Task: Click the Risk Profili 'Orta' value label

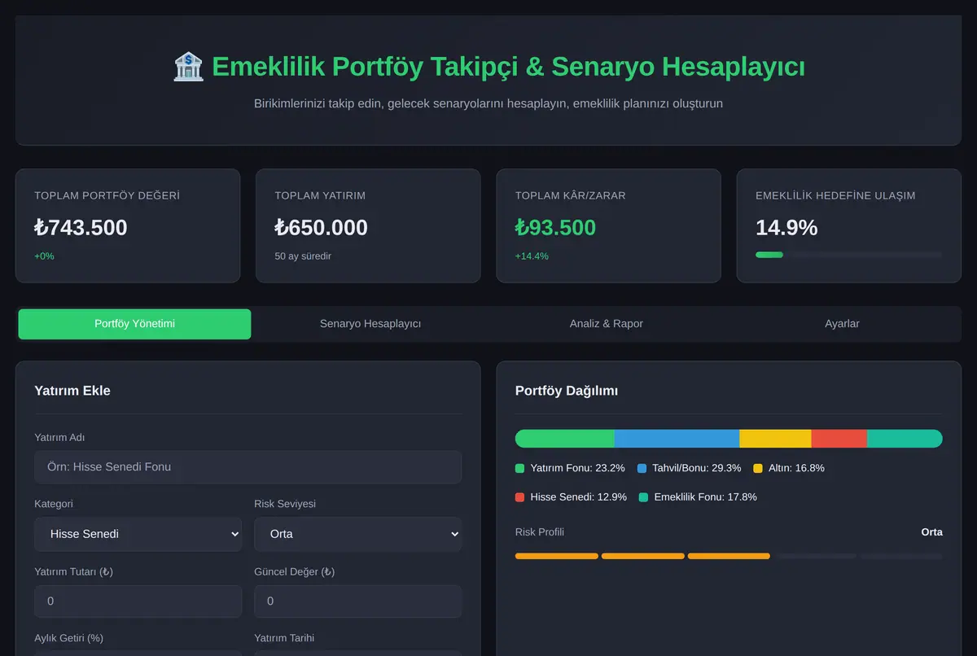Action: coord(931,531)
